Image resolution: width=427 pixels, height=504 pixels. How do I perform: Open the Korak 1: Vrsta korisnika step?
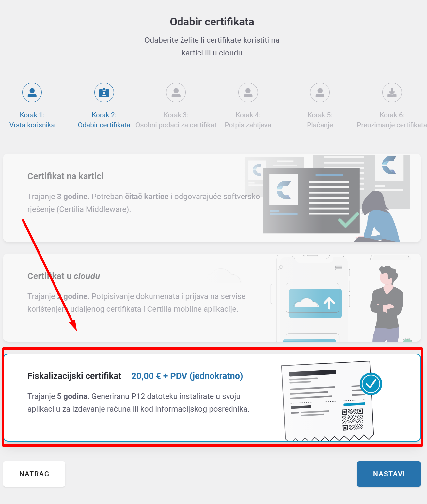click(32, 120)
